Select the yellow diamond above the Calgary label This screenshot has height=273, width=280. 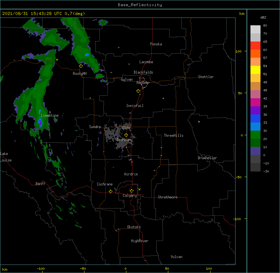(x=132, y=191)
